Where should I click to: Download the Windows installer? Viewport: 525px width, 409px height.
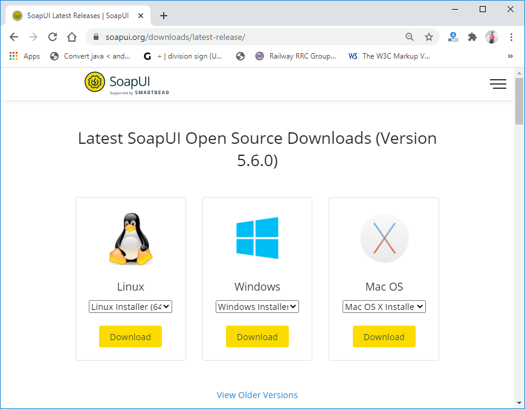[x=257, y=337]
